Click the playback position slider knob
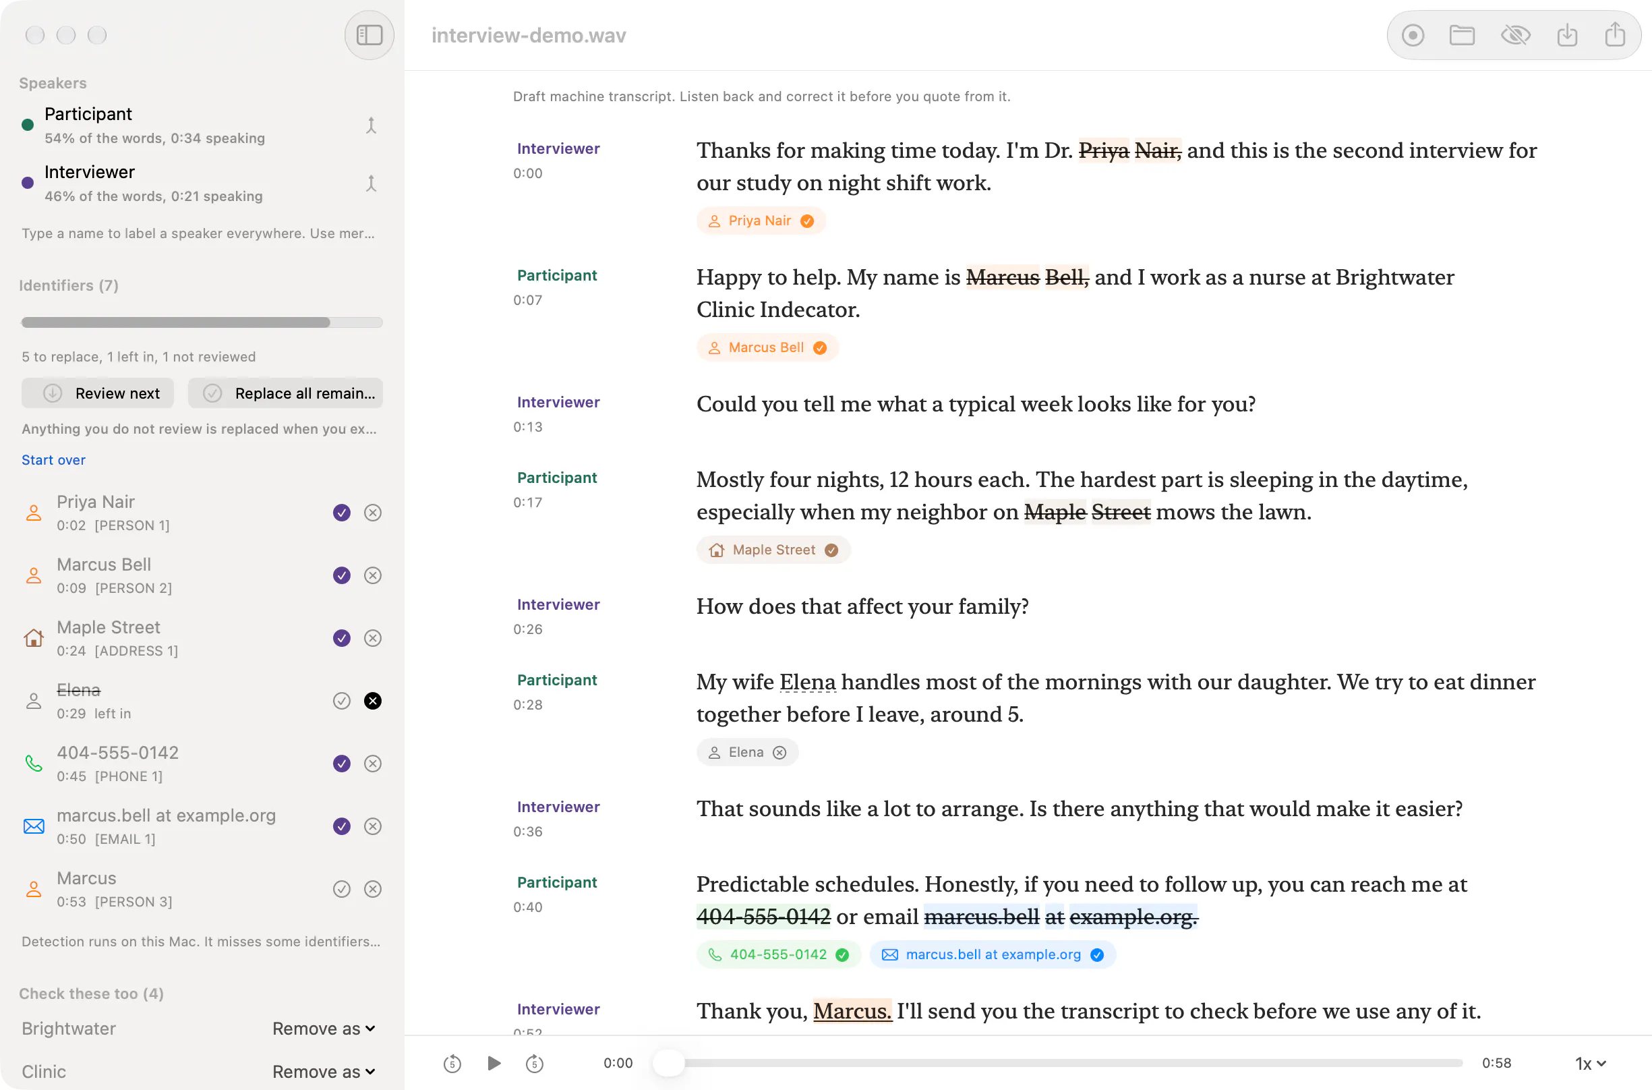Viewport: 1652px width, 1090px height. (x=669, y=1063)
